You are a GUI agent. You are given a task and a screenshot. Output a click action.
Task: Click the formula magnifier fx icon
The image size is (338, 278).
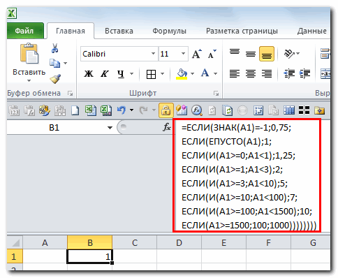click(x=197, y=110)
